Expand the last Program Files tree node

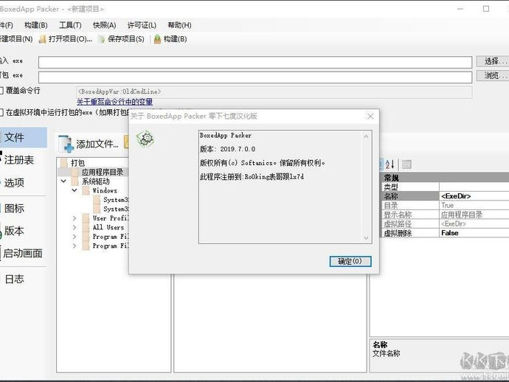point(75,246)
